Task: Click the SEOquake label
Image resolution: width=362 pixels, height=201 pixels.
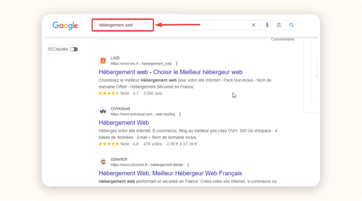Action: coord(58,49)
